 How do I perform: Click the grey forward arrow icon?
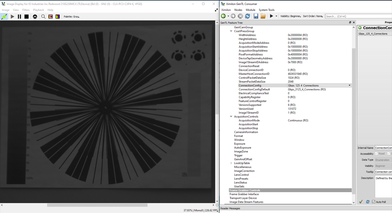pos(233,16)
